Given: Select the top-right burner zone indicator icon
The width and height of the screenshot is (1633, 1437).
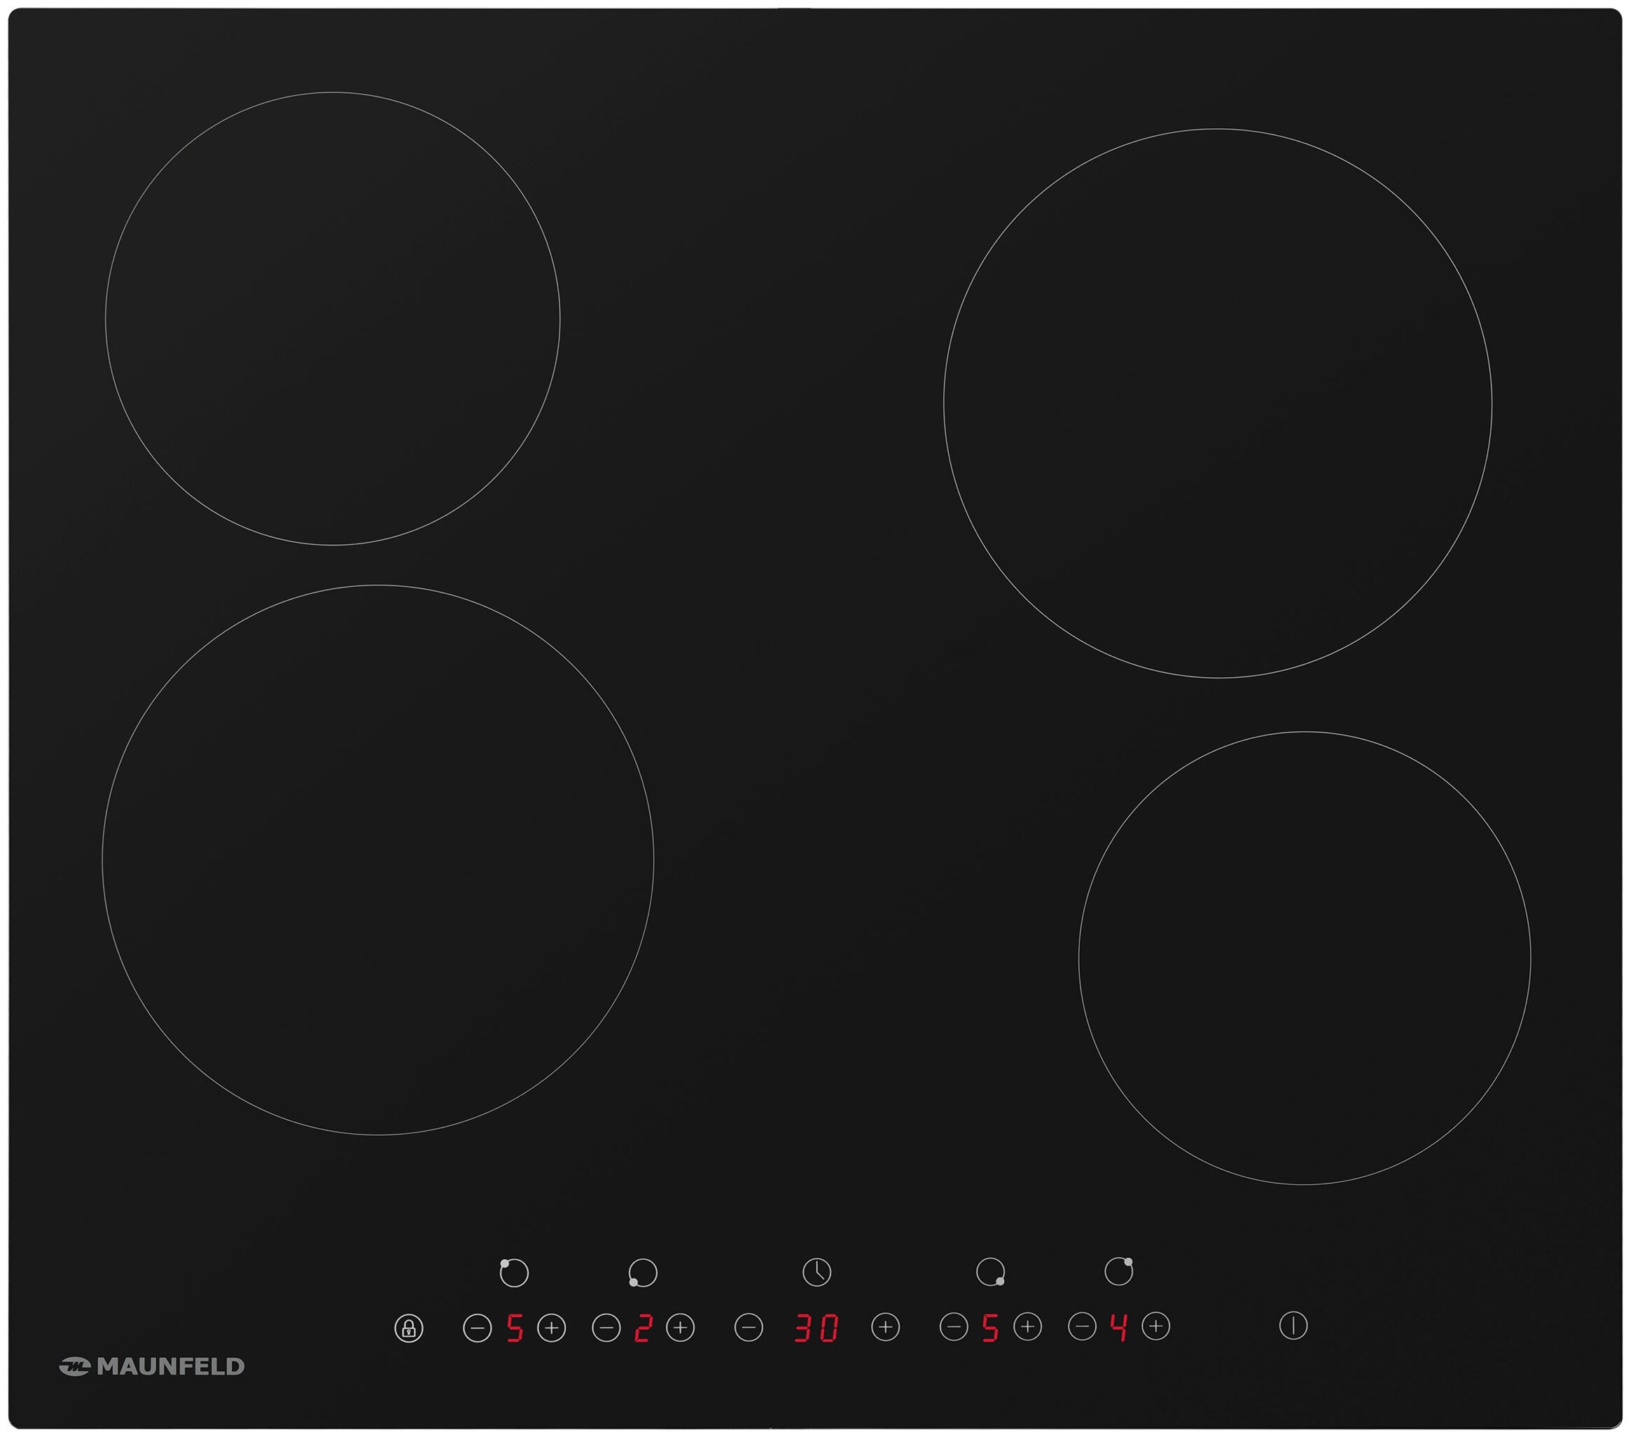Looking at the screenshot, I should [x=1118, y=1272].
